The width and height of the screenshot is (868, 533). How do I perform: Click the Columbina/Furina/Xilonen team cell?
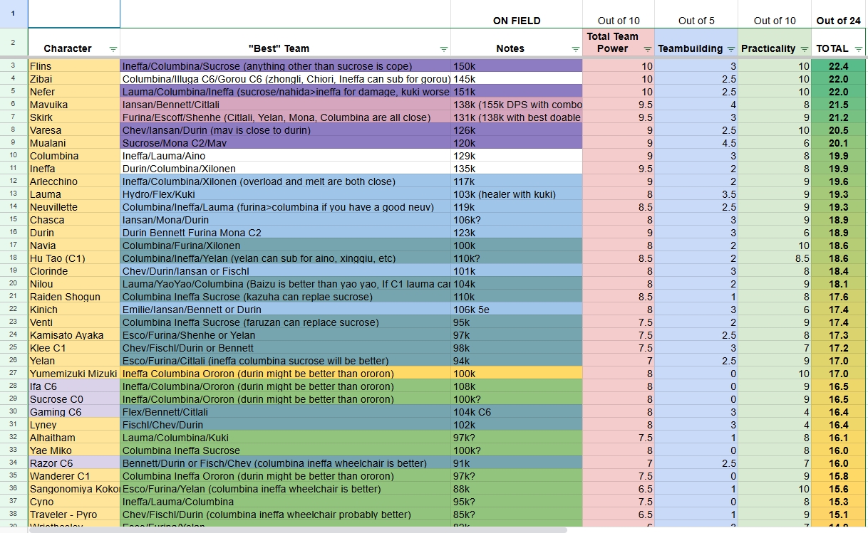(285, 246)
